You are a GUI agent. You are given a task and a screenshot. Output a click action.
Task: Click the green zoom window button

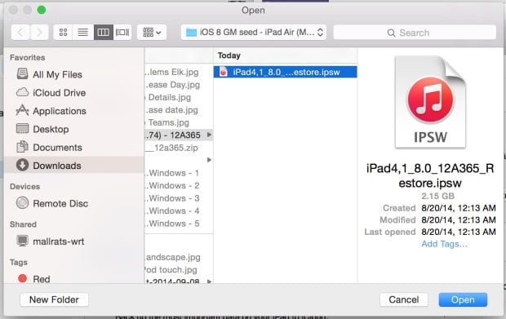point(42,10)
